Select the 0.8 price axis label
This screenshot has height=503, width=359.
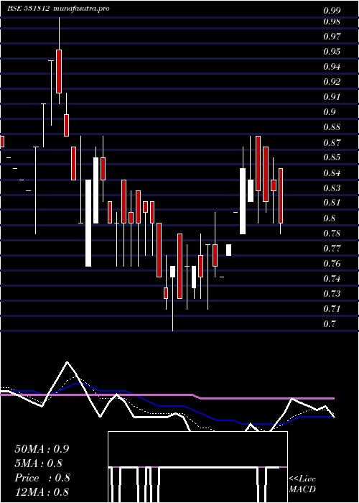[330, 218]
